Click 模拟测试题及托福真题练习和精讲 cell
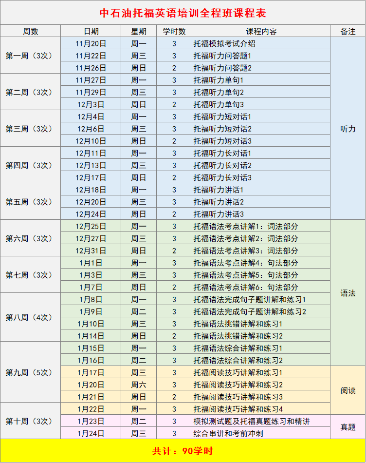Viewport: 366px width, 463px height. (x=261, y=421)
